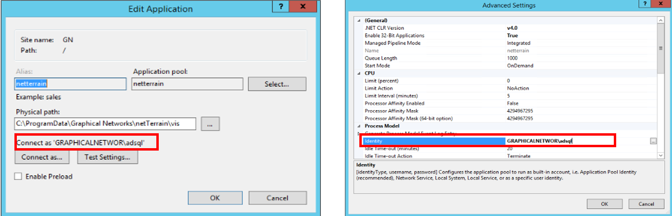Viewport: 672px width, 216px height.
Task: Click the help icon in Edit Application
Action: (x=280, y=7)
